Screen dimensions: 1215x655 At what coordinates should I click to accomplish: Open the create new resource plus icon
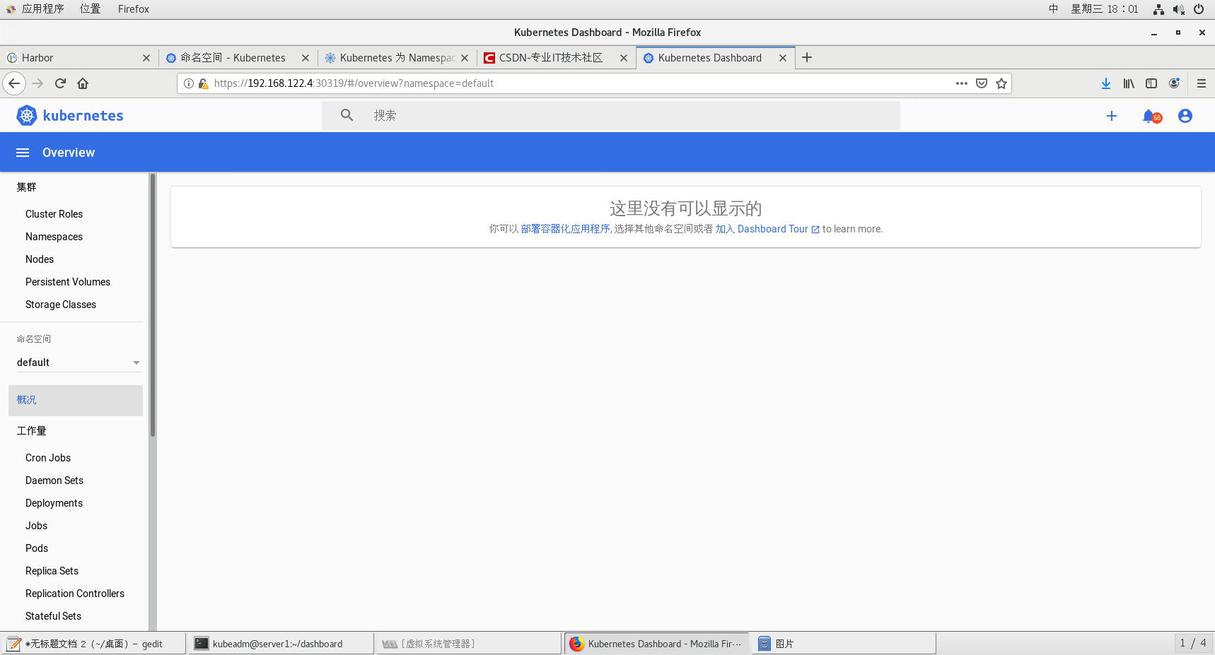tap(1111, 115)
